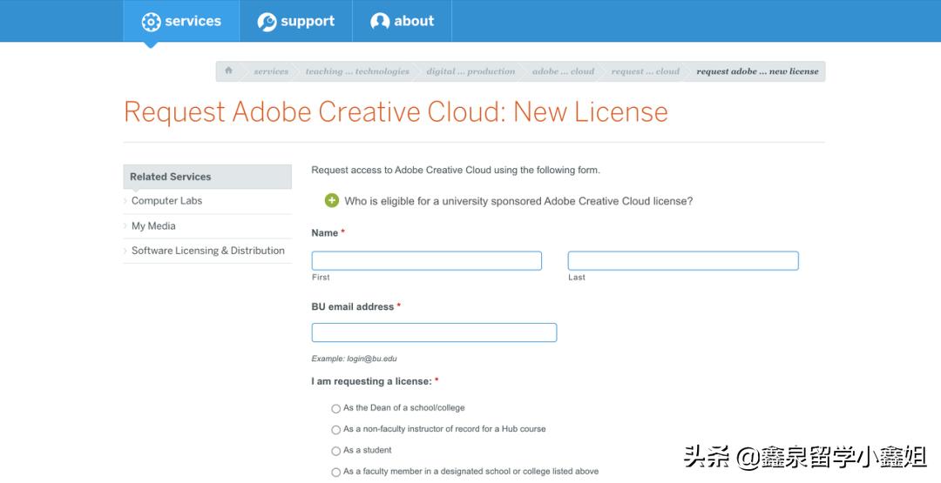Select "As a student" radio option
Screen dimensions: 941x483
(x=336, y=451)
